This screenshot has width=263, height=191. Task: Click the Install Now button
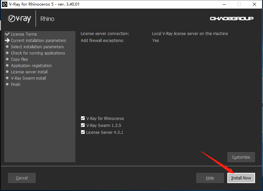point(241,178)
